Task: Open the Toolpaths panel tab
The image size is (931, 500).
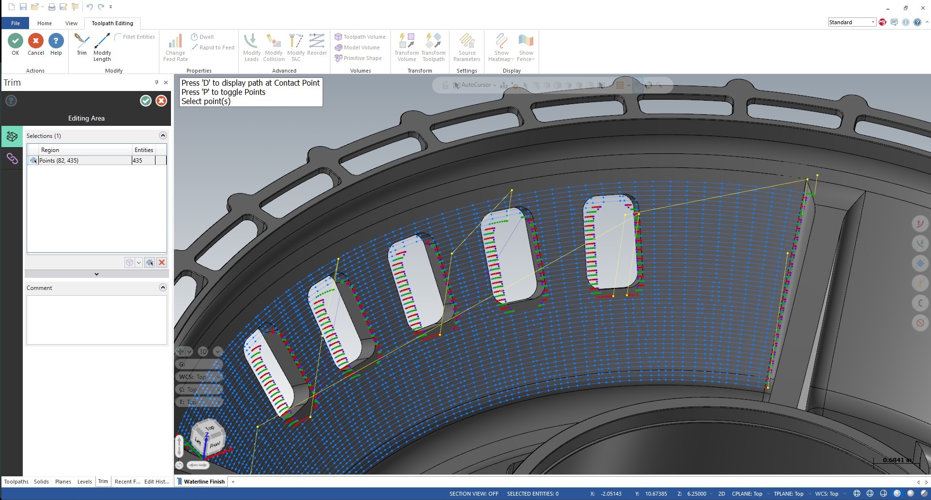Action: 16,482
